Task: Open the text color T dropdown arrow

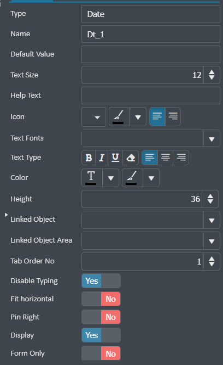Action: coord(111,178)
